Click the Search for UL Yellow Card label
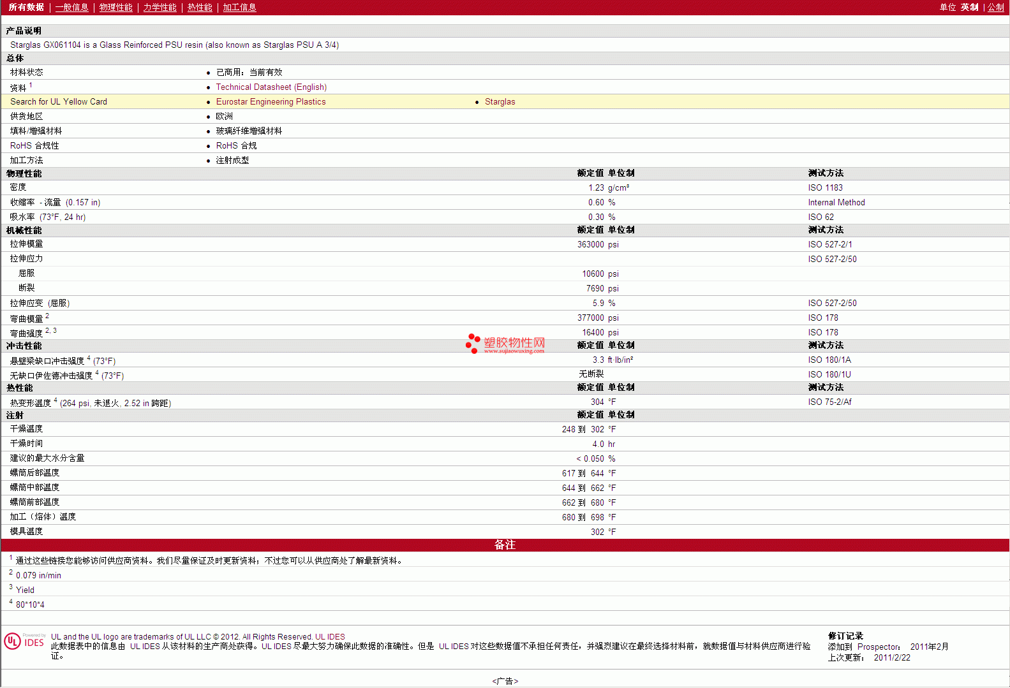The image size is (1010, 688). [x=59, y=101]
